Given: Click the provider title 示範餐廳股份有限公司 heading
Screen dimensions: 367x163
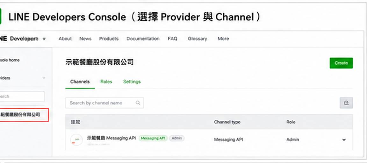Looking at the screenshot, I should point(100,62).
